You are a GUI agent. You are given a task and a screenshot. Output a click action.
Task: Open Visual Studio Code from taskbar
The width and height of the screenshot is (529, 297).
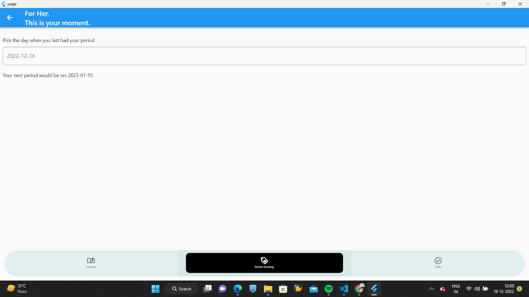pos(343,289)
